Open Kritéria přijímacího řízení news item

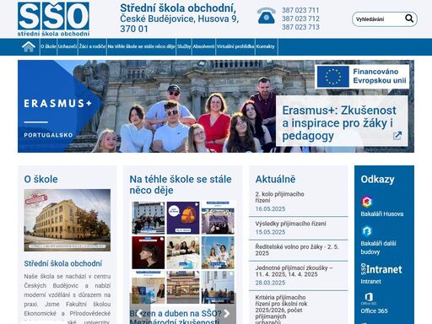(x=281, y=310)
